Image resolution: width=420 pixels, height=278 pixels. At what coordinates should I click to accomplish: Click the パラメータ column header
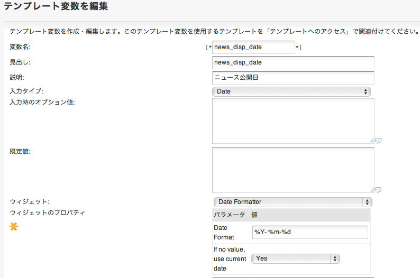pyautogui.click(x=229, y=215)
